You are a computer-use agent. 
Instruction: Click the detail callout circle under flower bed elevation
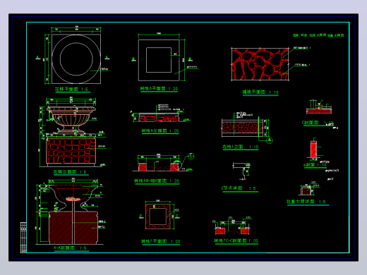point(270,140)
